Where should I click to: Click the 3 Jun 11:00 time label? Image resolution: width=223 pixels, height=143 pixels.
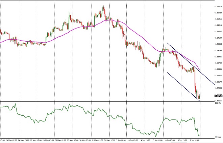click(x=121, y=140)
